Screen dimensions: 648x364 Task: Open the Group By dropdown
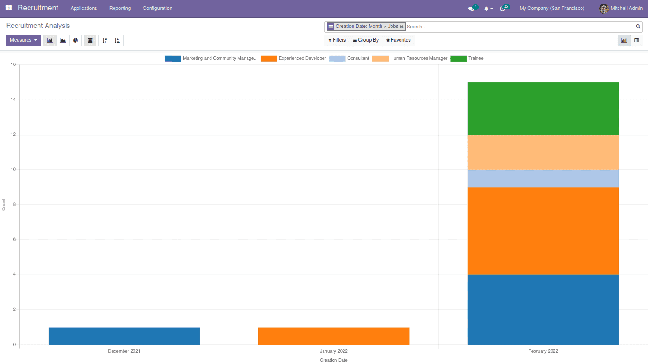click(366, 40)
